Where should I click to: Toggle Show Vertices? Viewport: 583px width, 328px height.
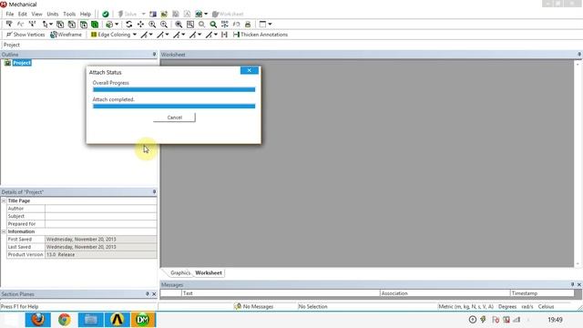click(26, 35)
